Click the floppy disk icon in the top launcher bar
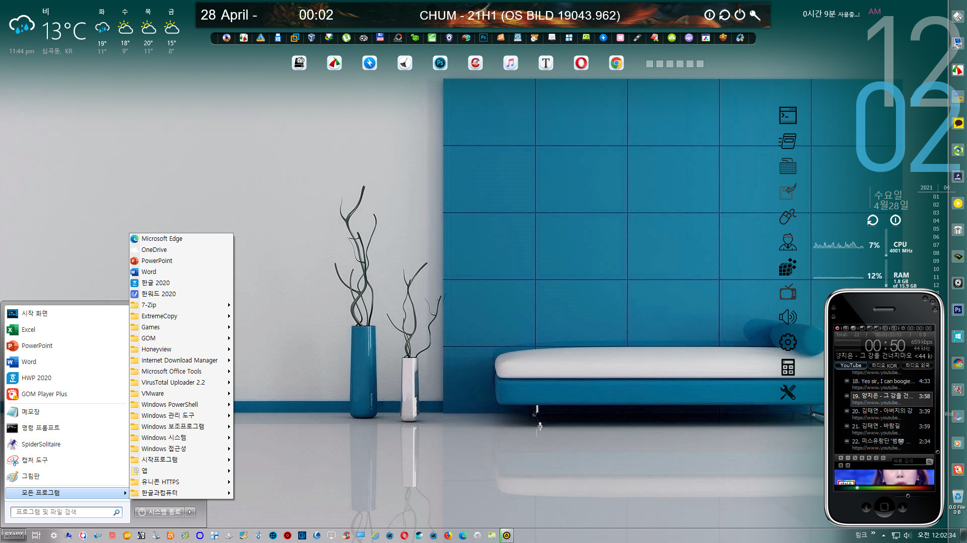 coord(380,38)
